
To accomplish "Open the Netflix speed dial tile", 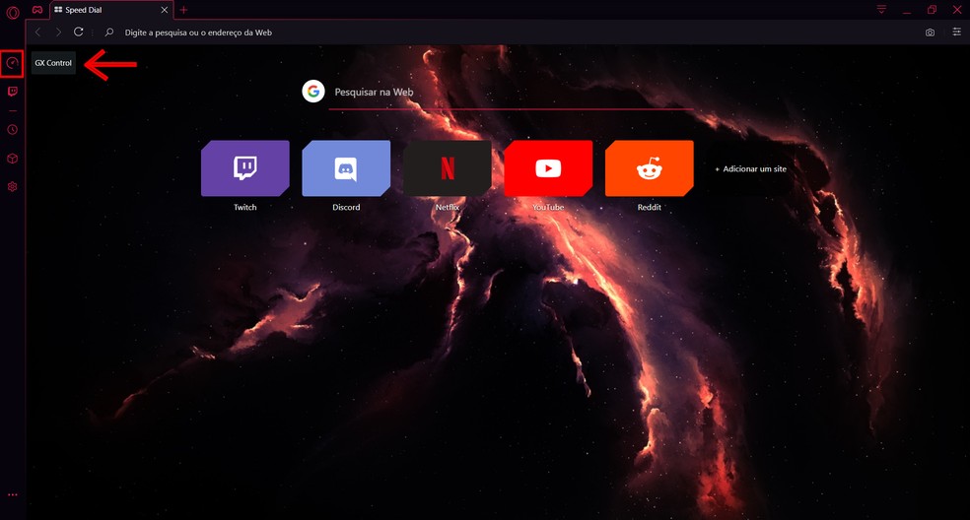I will pyautogui.click(x=448, y=168).
